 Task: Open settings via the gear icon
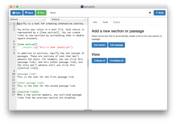(x=150, y=13)
